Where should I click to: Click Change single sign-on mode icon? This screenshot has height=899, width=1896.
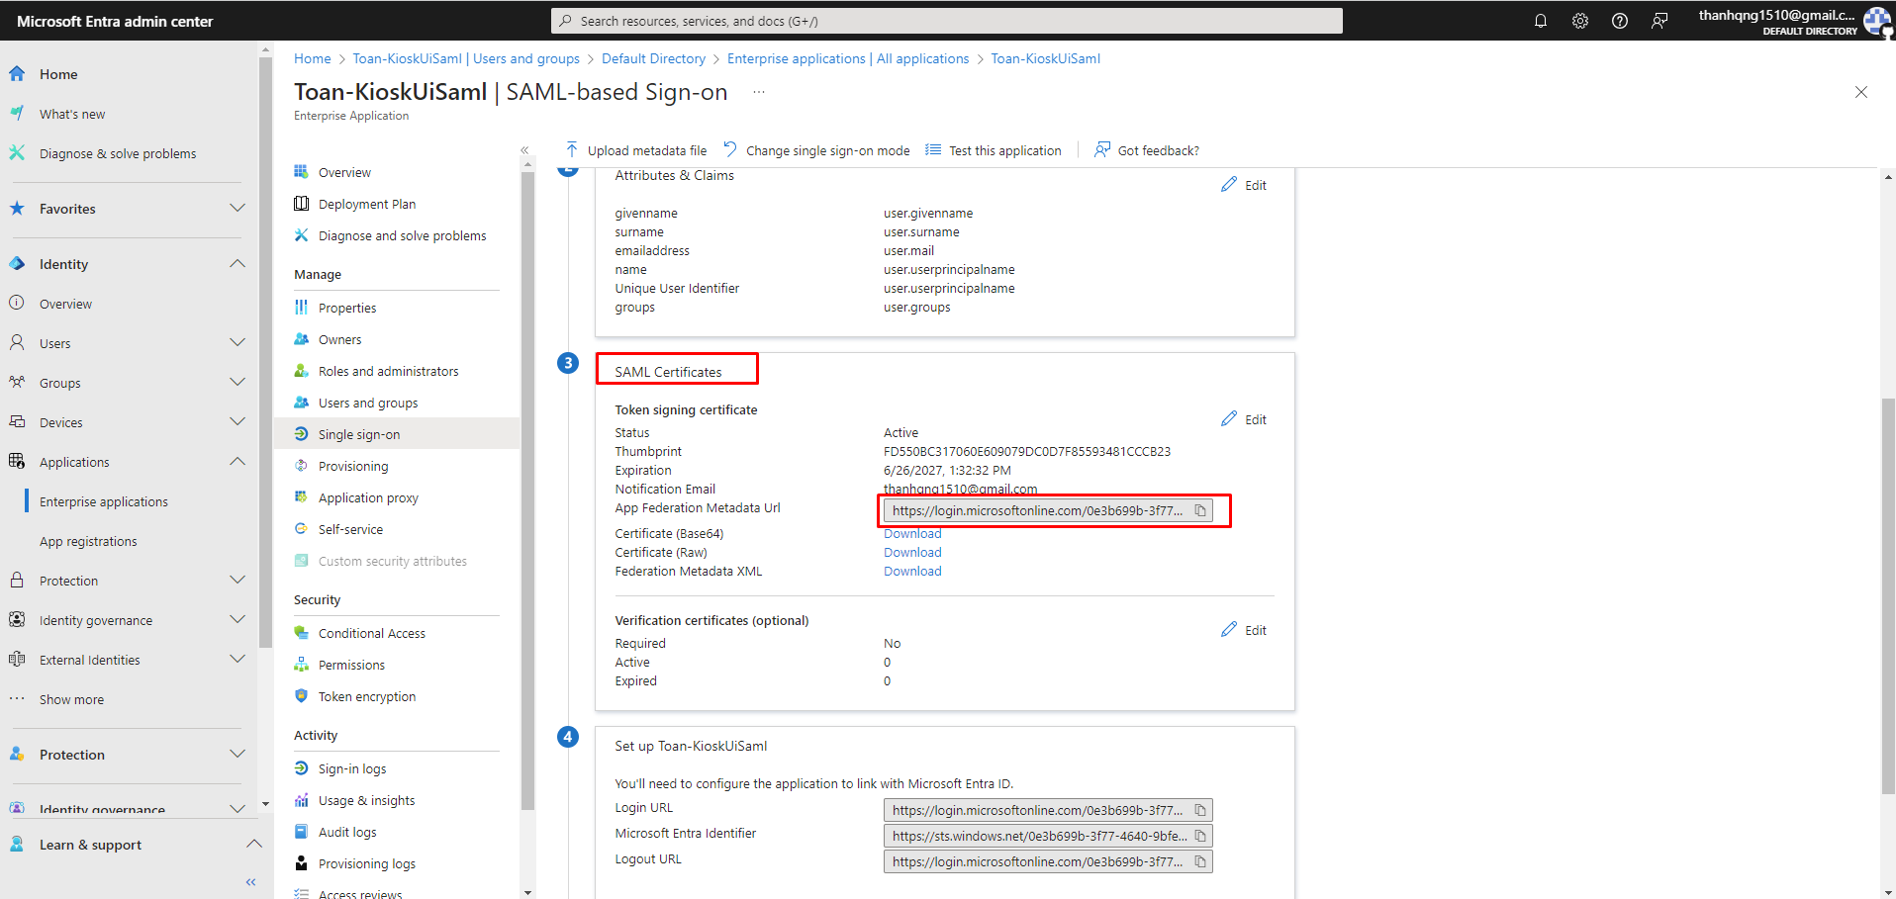730,150
